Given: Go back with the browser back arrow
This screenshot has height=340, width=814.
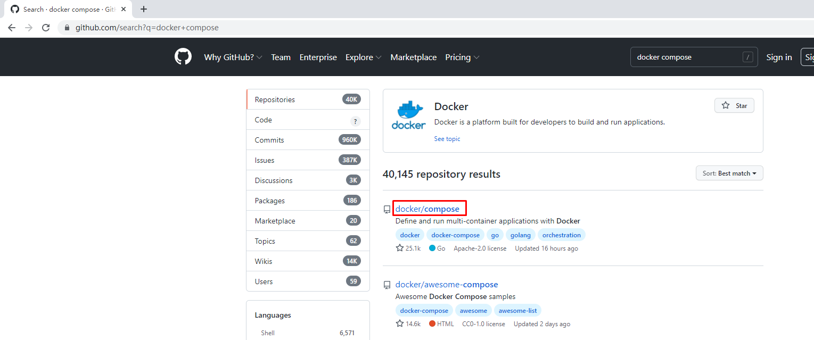Looking at the screenshot, I should [12, 28].
